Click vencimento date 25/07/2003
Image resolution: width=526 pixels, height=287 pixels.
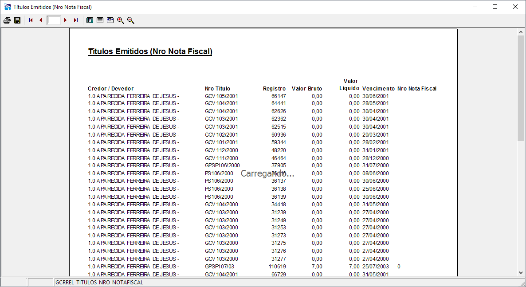[375, 267]
